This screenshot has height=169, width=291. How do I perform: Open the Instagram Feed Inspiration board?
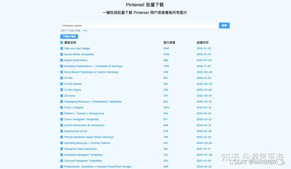(x=80, y=149)
